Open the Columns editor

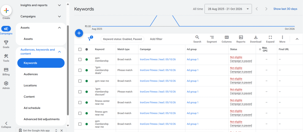click(227, 39)
